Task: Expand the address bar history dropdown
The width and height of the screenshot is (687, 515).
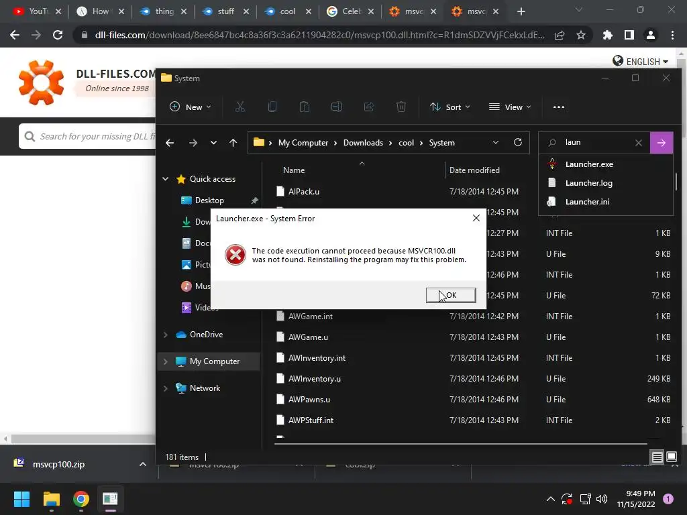Action: [x=496, y=143]
